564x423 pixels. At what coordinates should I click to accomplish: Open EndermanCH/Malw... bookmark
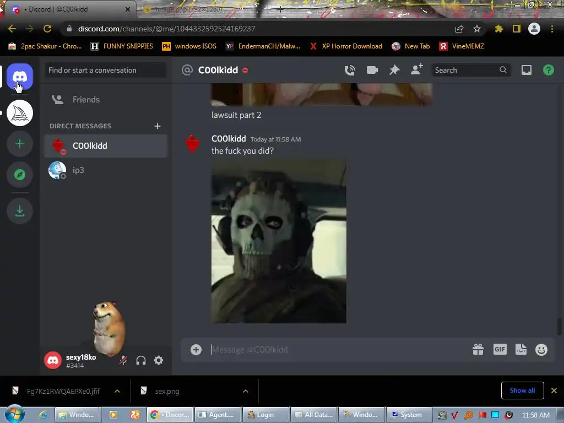click(x=263, y=46)
